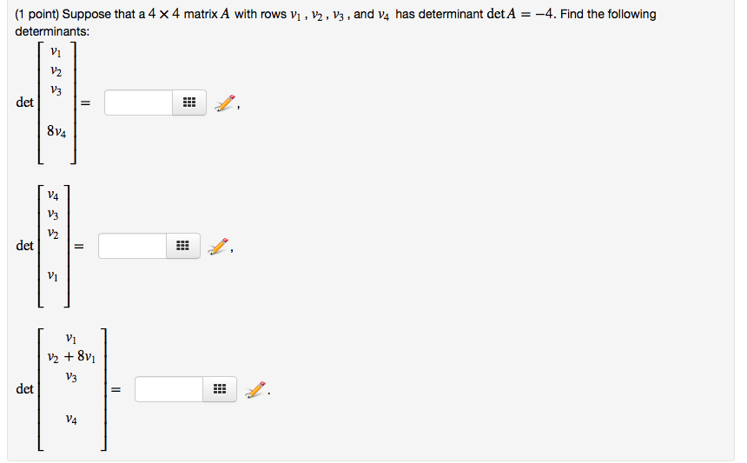Focus the answer field for v4, v3, v2, v1 matrix
The width and height of the screenshot is (747, 463).
point(132,246)
